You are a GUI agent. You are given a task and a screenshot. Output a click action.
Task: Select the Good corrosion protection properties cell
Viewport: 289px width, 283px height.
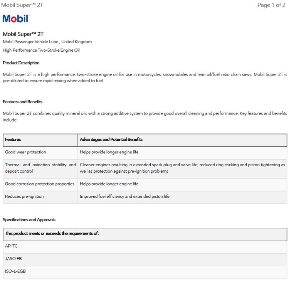[x=40, y=184]
